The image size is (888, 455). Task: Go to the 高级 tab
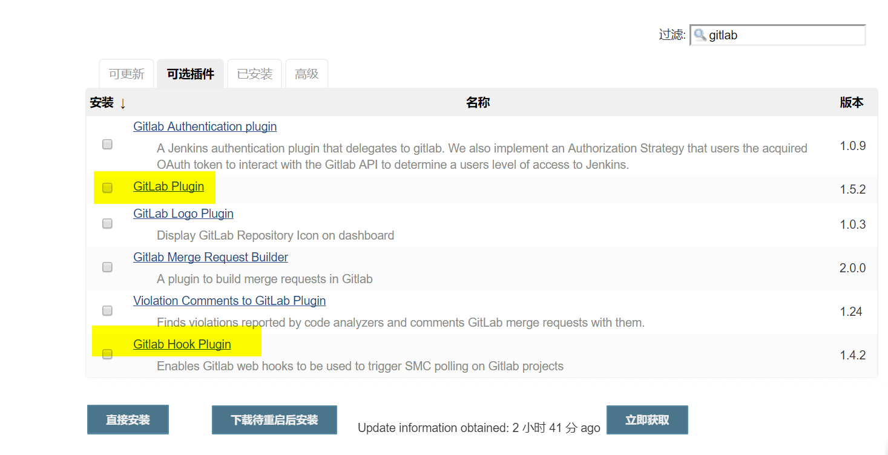(x=307, y=74)
